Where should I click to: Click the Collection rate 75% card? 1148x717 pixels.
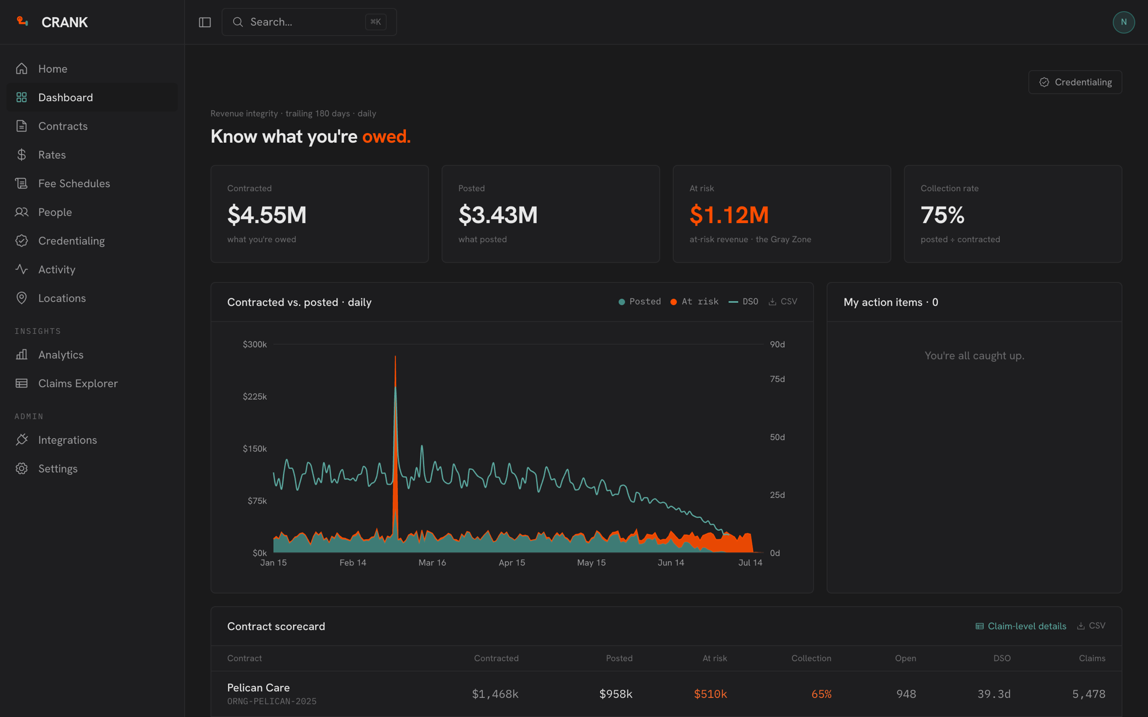tap(1013, 214)
